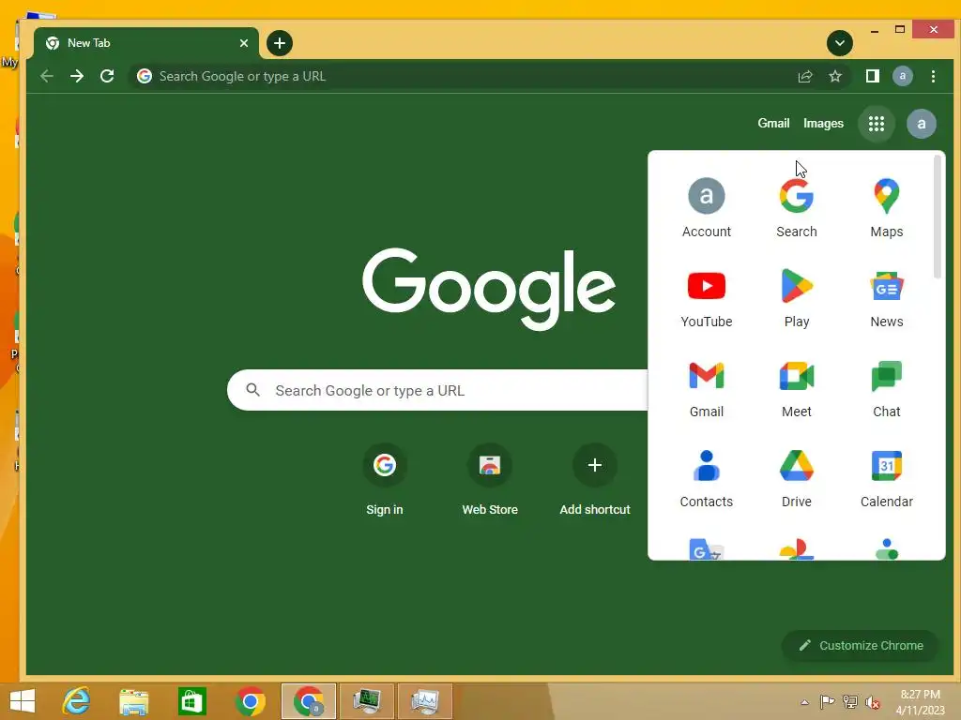Click the profile avatar on the New Tab page
Viewport: 961px width, 720px height.
point(922,124)
